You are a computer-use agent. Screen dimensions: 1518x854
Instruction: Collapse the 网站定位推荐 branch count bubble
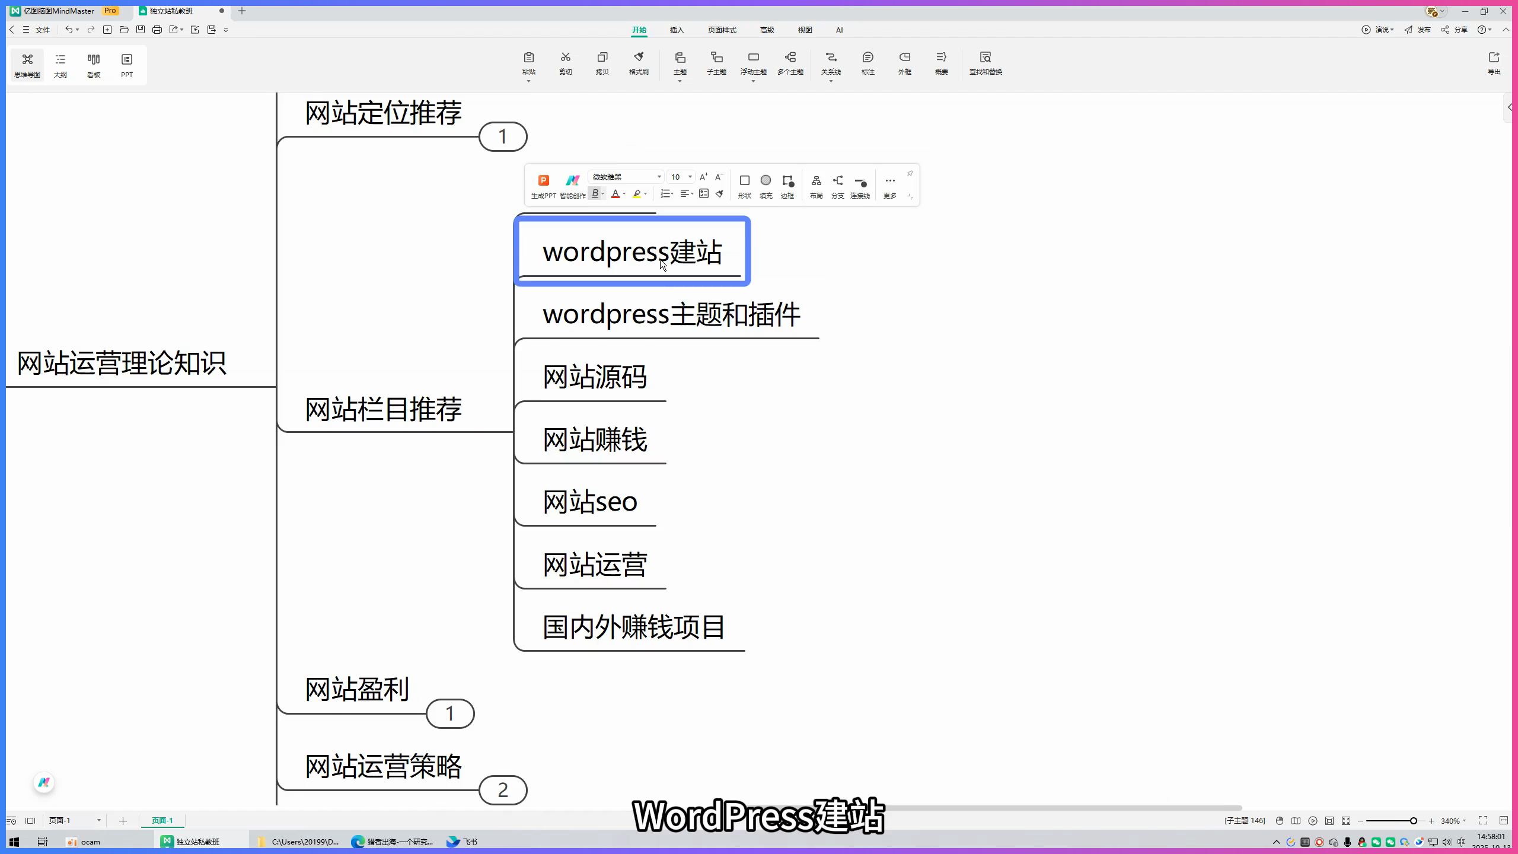[x=503, y=137]
